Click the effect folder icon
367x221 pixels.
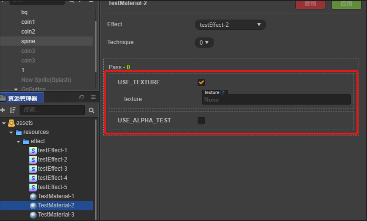26,142
